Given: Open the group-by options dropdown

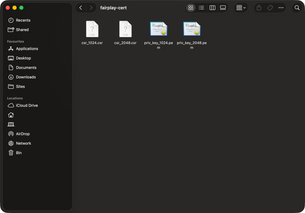Looking at the screenshot, I should (x=241, y=8).
